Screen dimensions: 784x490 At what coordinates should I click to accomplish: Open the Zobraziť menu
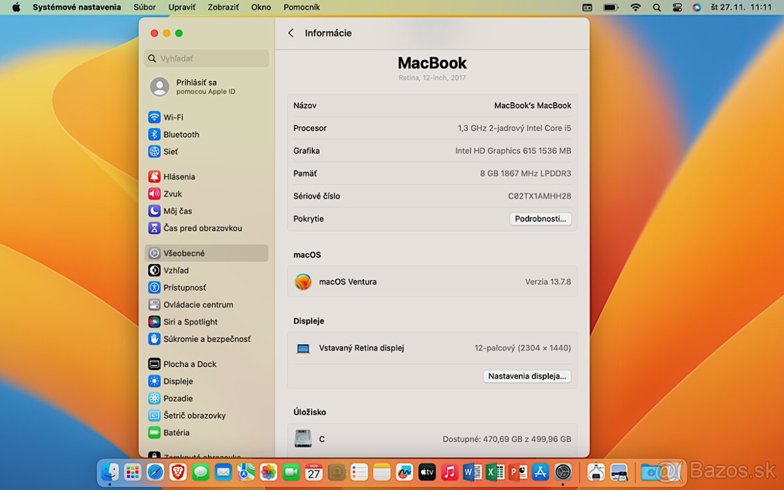(223, 7)
